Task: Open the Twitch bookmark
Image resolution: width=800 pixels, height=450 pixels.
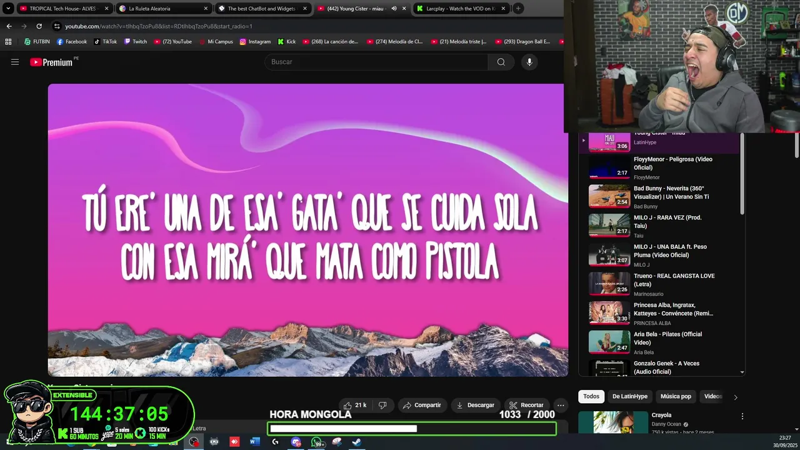Action: [x=136, y=42]
